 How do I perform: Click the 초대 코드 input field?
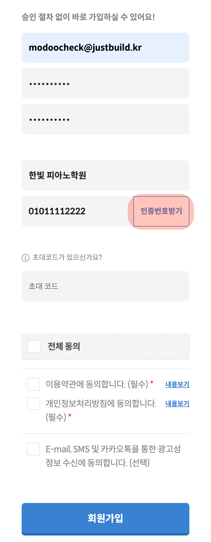105,286
